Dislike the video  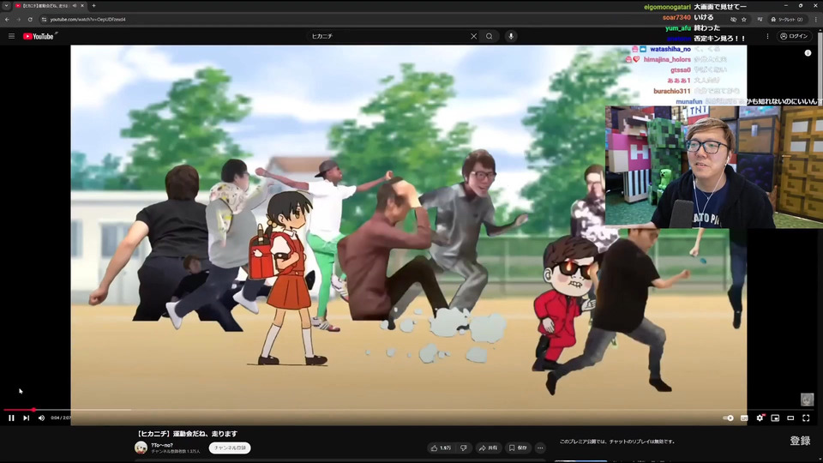tap(464, 448)
